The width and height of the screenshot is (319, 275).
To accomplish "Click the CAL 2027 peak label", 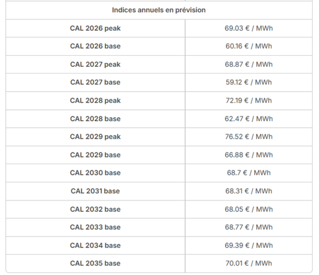I will (95, 64).
